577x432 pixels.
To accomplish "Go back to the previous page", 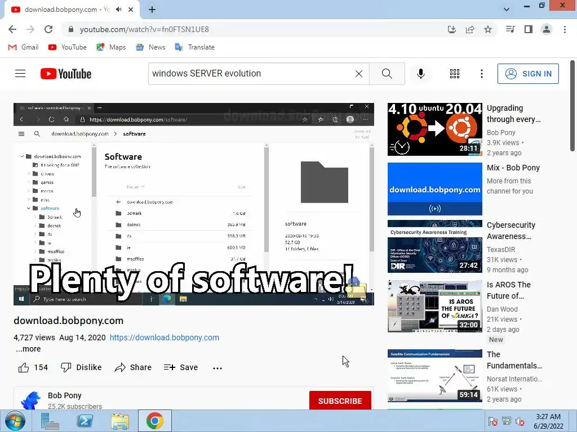I will [12, 29].
